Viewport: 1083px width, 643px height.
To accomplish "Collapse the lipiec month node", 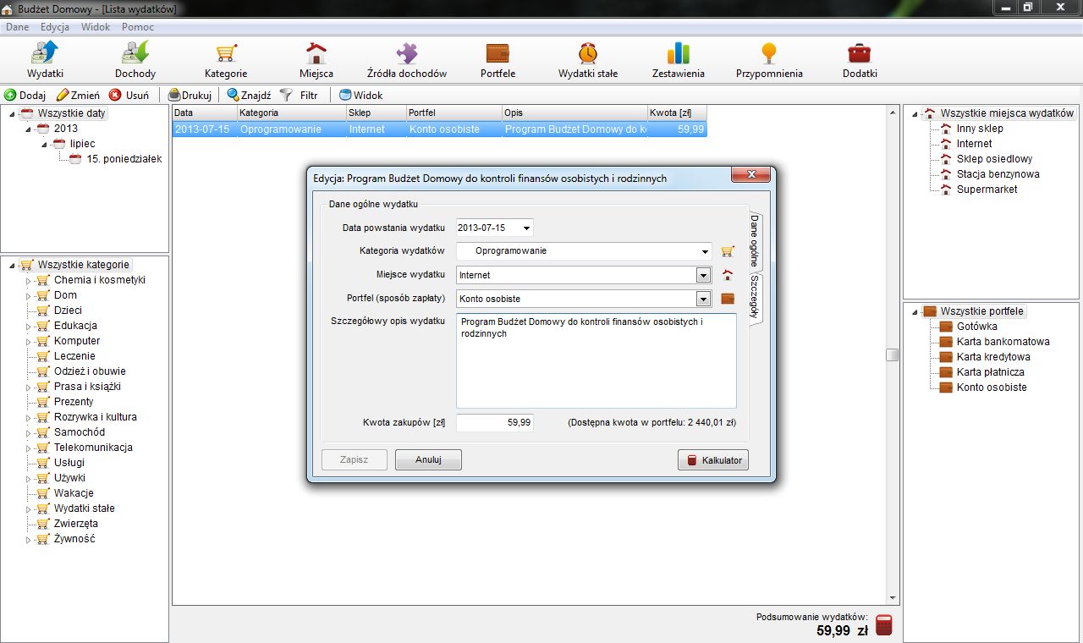I will tap(45, 145).
